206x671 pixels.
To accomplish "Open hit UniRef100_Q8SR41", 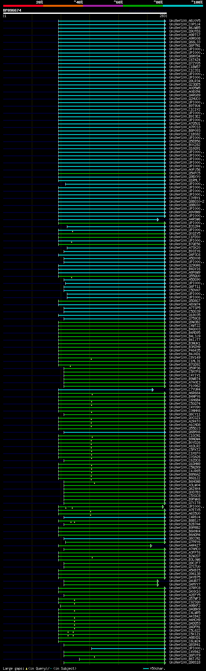I will click(x=185, y=645).
